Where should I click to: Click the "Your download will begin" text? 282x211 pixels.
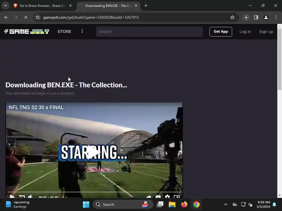(40, 93)
